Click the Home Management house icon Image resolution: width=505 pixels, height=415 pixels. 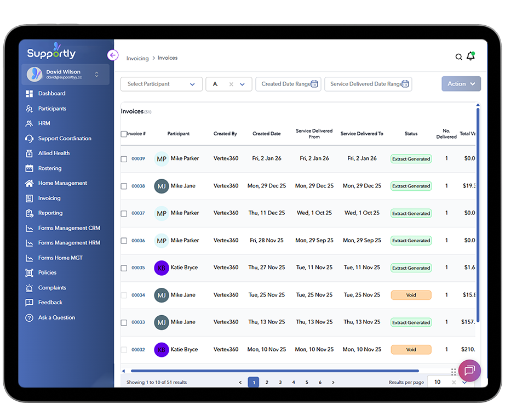[30, 183]
